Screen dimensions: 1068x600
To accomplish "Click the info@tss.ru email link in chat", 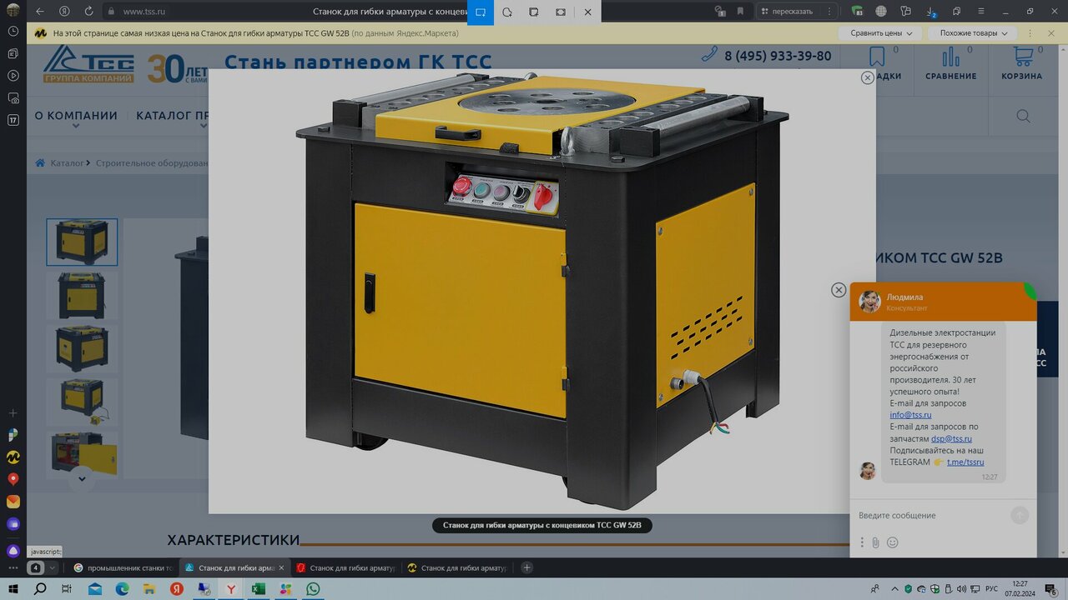I will 910,415.
